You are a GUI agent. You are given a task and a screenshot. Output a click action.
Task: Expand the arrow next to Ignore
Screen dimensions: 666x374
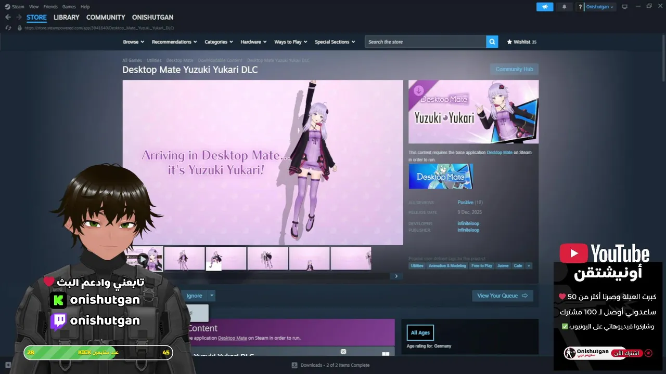212,296
